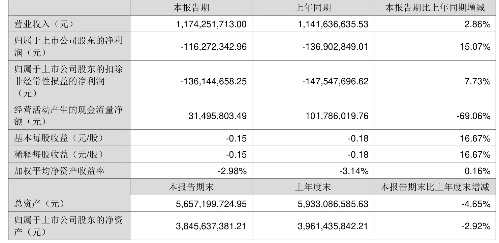Select value -136,144,658.25
Screen dimensions: 499x243
point(214,81)
